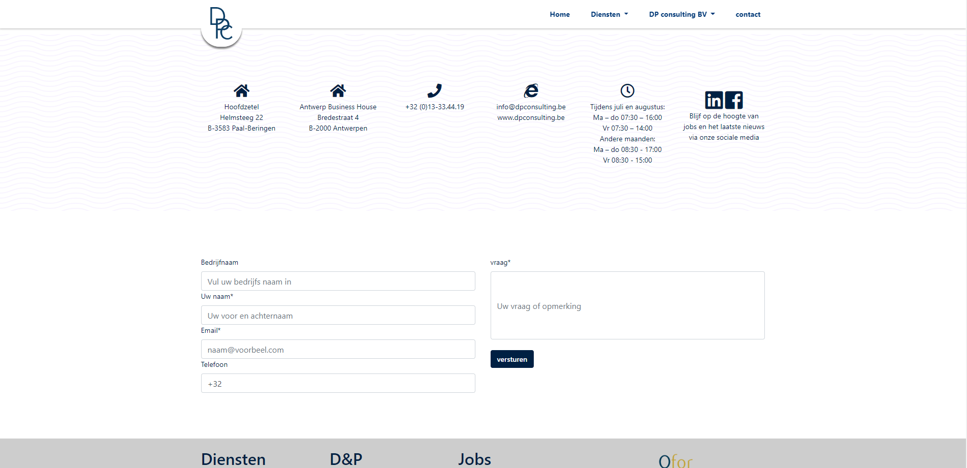The height and width of the screenshot is (468, 967).
Task: Click the Antwerp Business House home icon
Action: click(338, 91)
